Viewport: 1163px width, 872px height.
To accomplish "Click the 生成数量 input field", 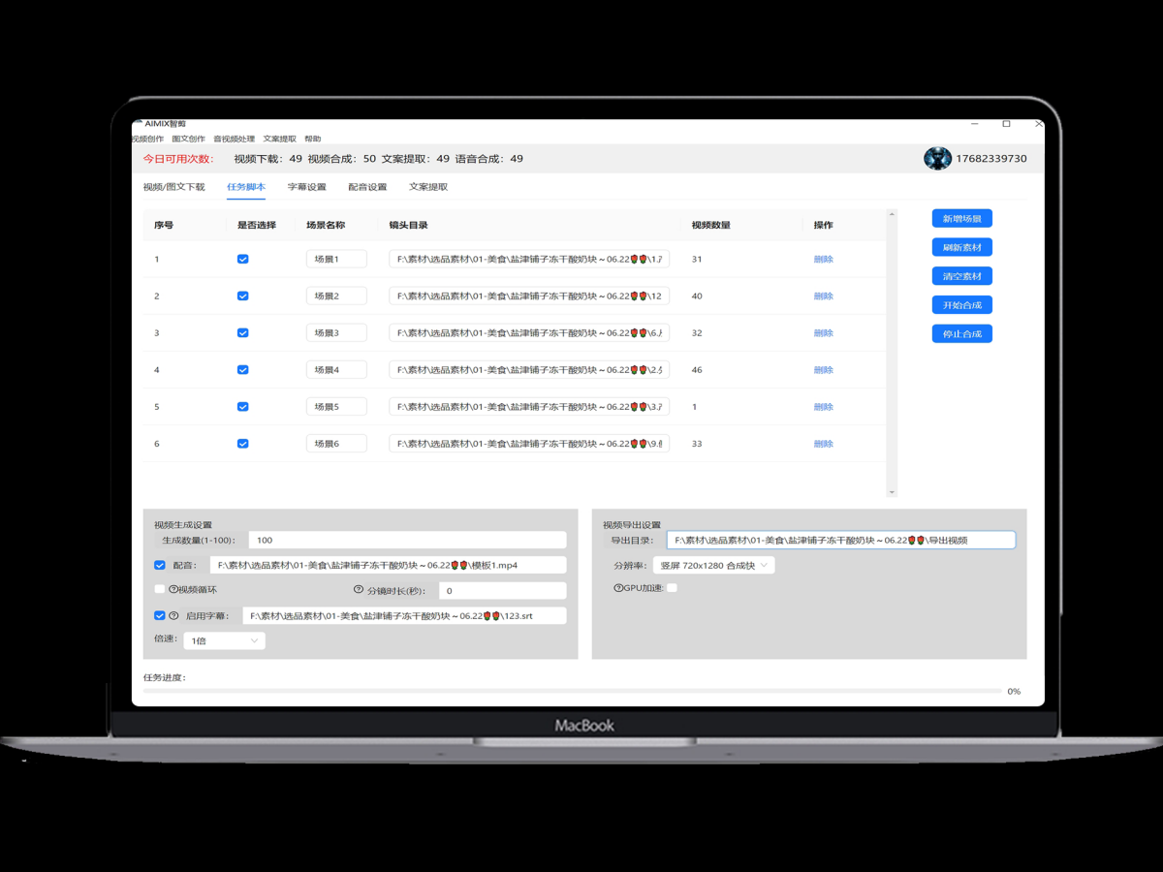I will click(x=407, y=541).
